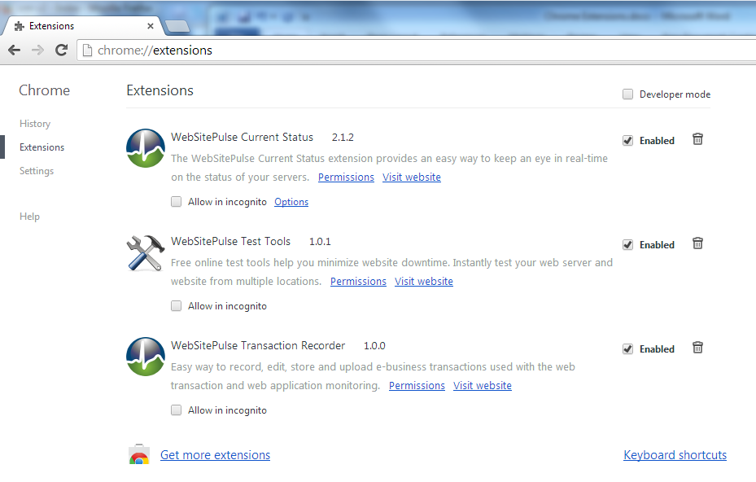This screenshot has height=482, width=756.
Task: Visit website of Test Tools extension
Action: 424,281
